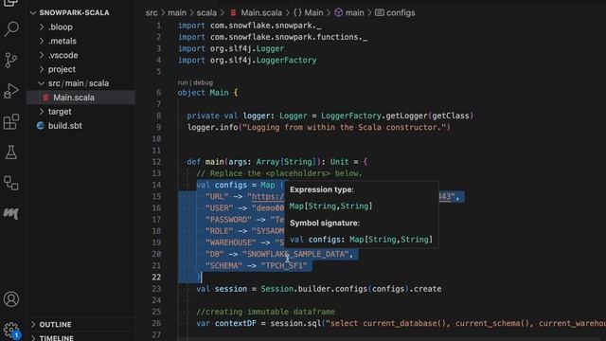Click the main folder breadcrumb segment
The width and height of the screenshot is (606, 341).
(x=177, y=12)
